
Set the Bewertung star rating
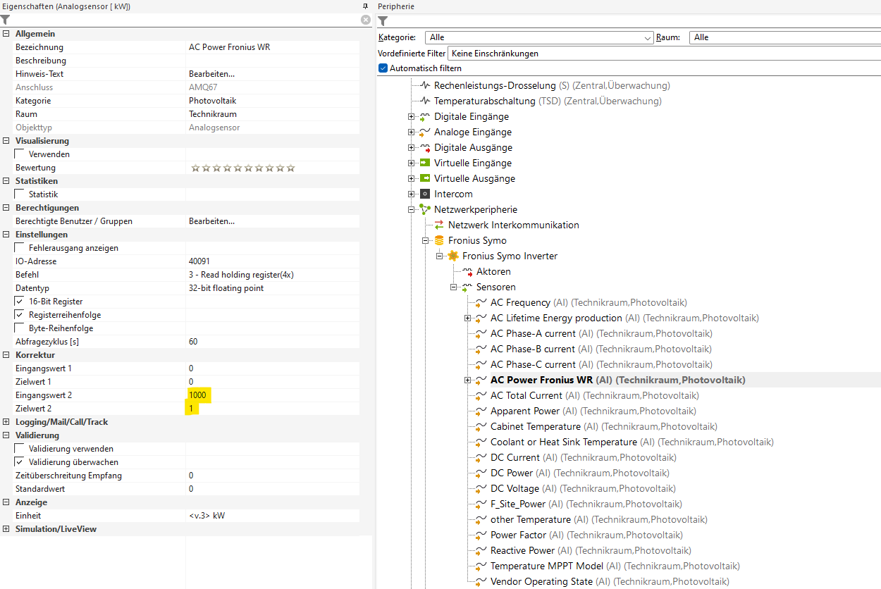click(243, 168)
